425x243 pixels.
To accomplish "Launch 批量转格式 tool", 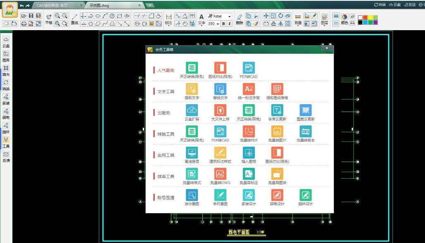I will click(192, 176).
